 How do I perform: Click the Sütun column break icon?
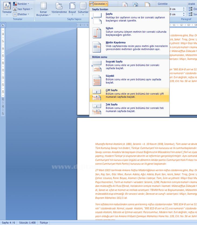(x=97, y=33)
